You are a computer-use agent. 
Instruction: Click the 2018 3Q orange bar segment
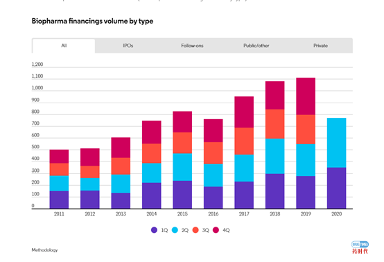coord(274,124)
